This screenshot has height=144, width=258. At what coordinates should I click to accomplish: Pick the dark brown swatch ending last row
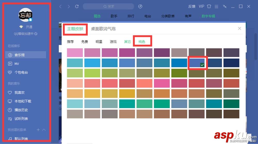pyautogui.click(x=231, y=114)
